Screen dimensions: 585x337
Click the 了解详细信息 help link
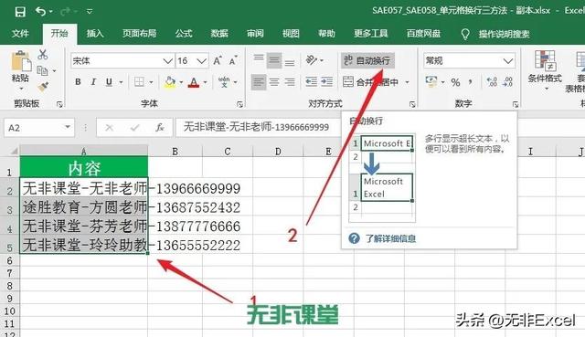click(x=390, y=238)
